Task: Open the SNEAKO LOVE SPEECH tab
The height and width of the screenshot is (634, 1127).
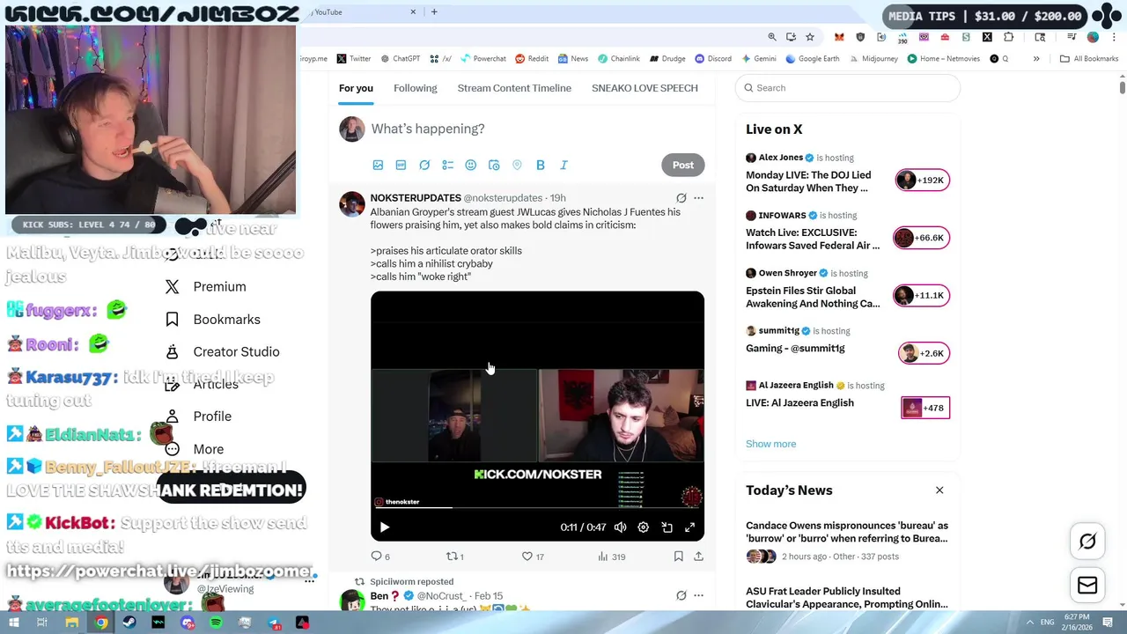Action: pos(645,88)
